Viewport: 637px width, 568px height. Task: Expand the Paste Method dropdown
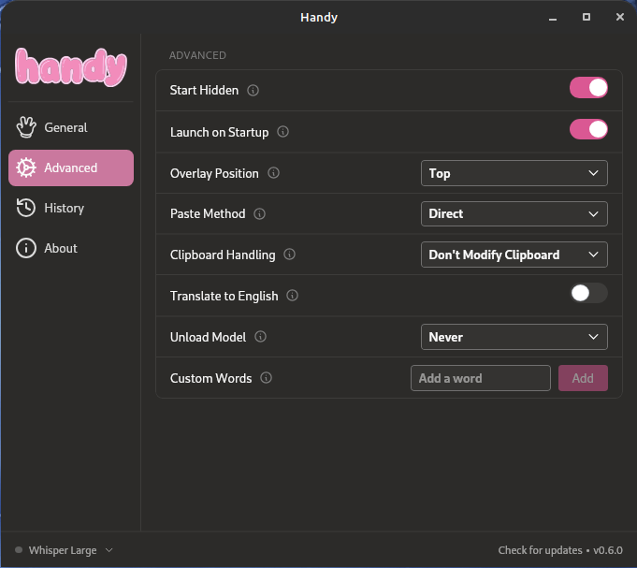pyautogui.click(x=514, y=214)
